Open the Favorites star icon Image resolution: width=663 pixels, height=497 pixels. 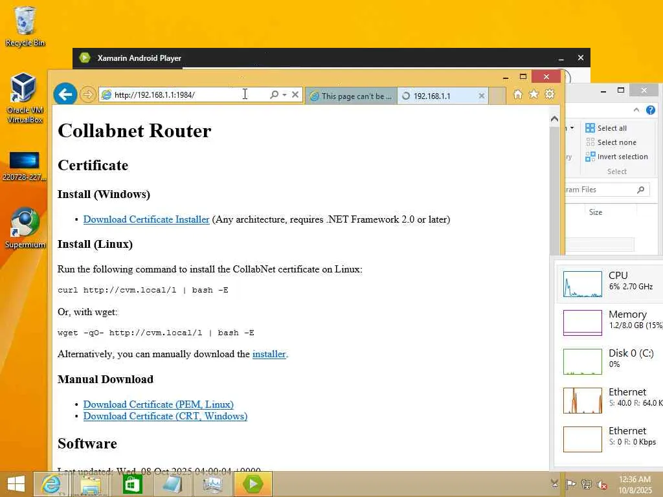click(x=534, y=94)
